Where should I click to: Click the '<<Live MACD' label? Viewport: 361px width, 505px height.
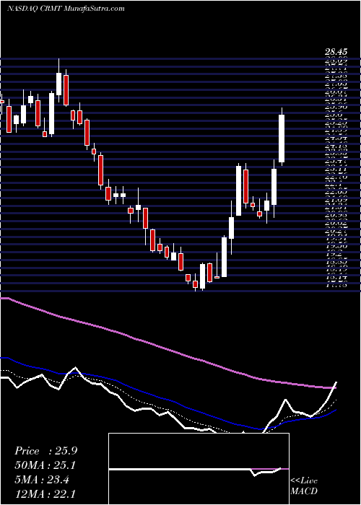click(304, 486)
